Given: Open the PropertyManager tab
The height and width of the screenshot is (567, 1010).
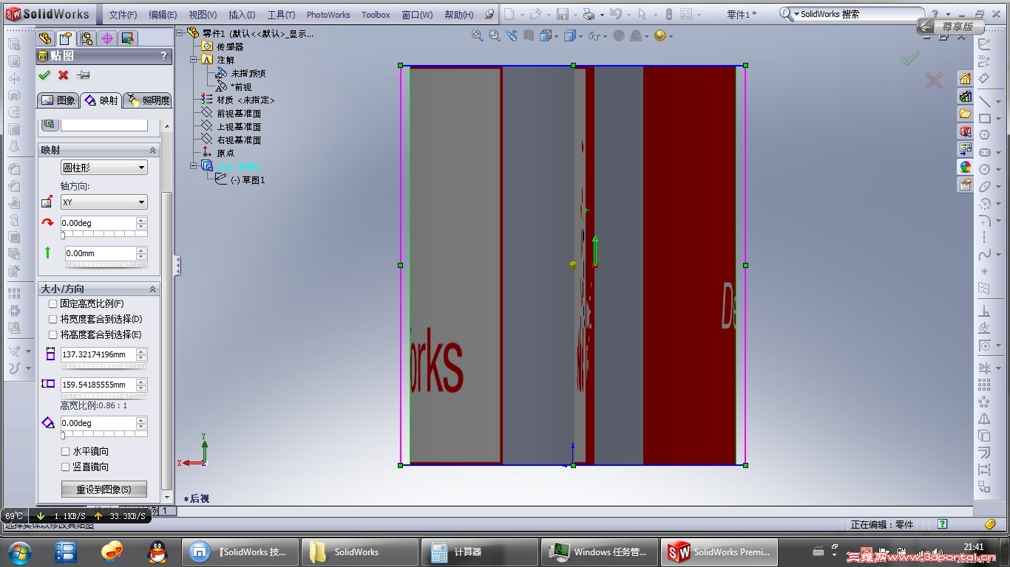Looking at the screenshot, I should [x=66, y=39].
